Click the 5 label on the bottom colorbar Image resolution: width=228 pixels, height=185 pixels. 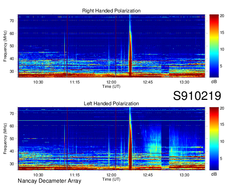[221, 159]
